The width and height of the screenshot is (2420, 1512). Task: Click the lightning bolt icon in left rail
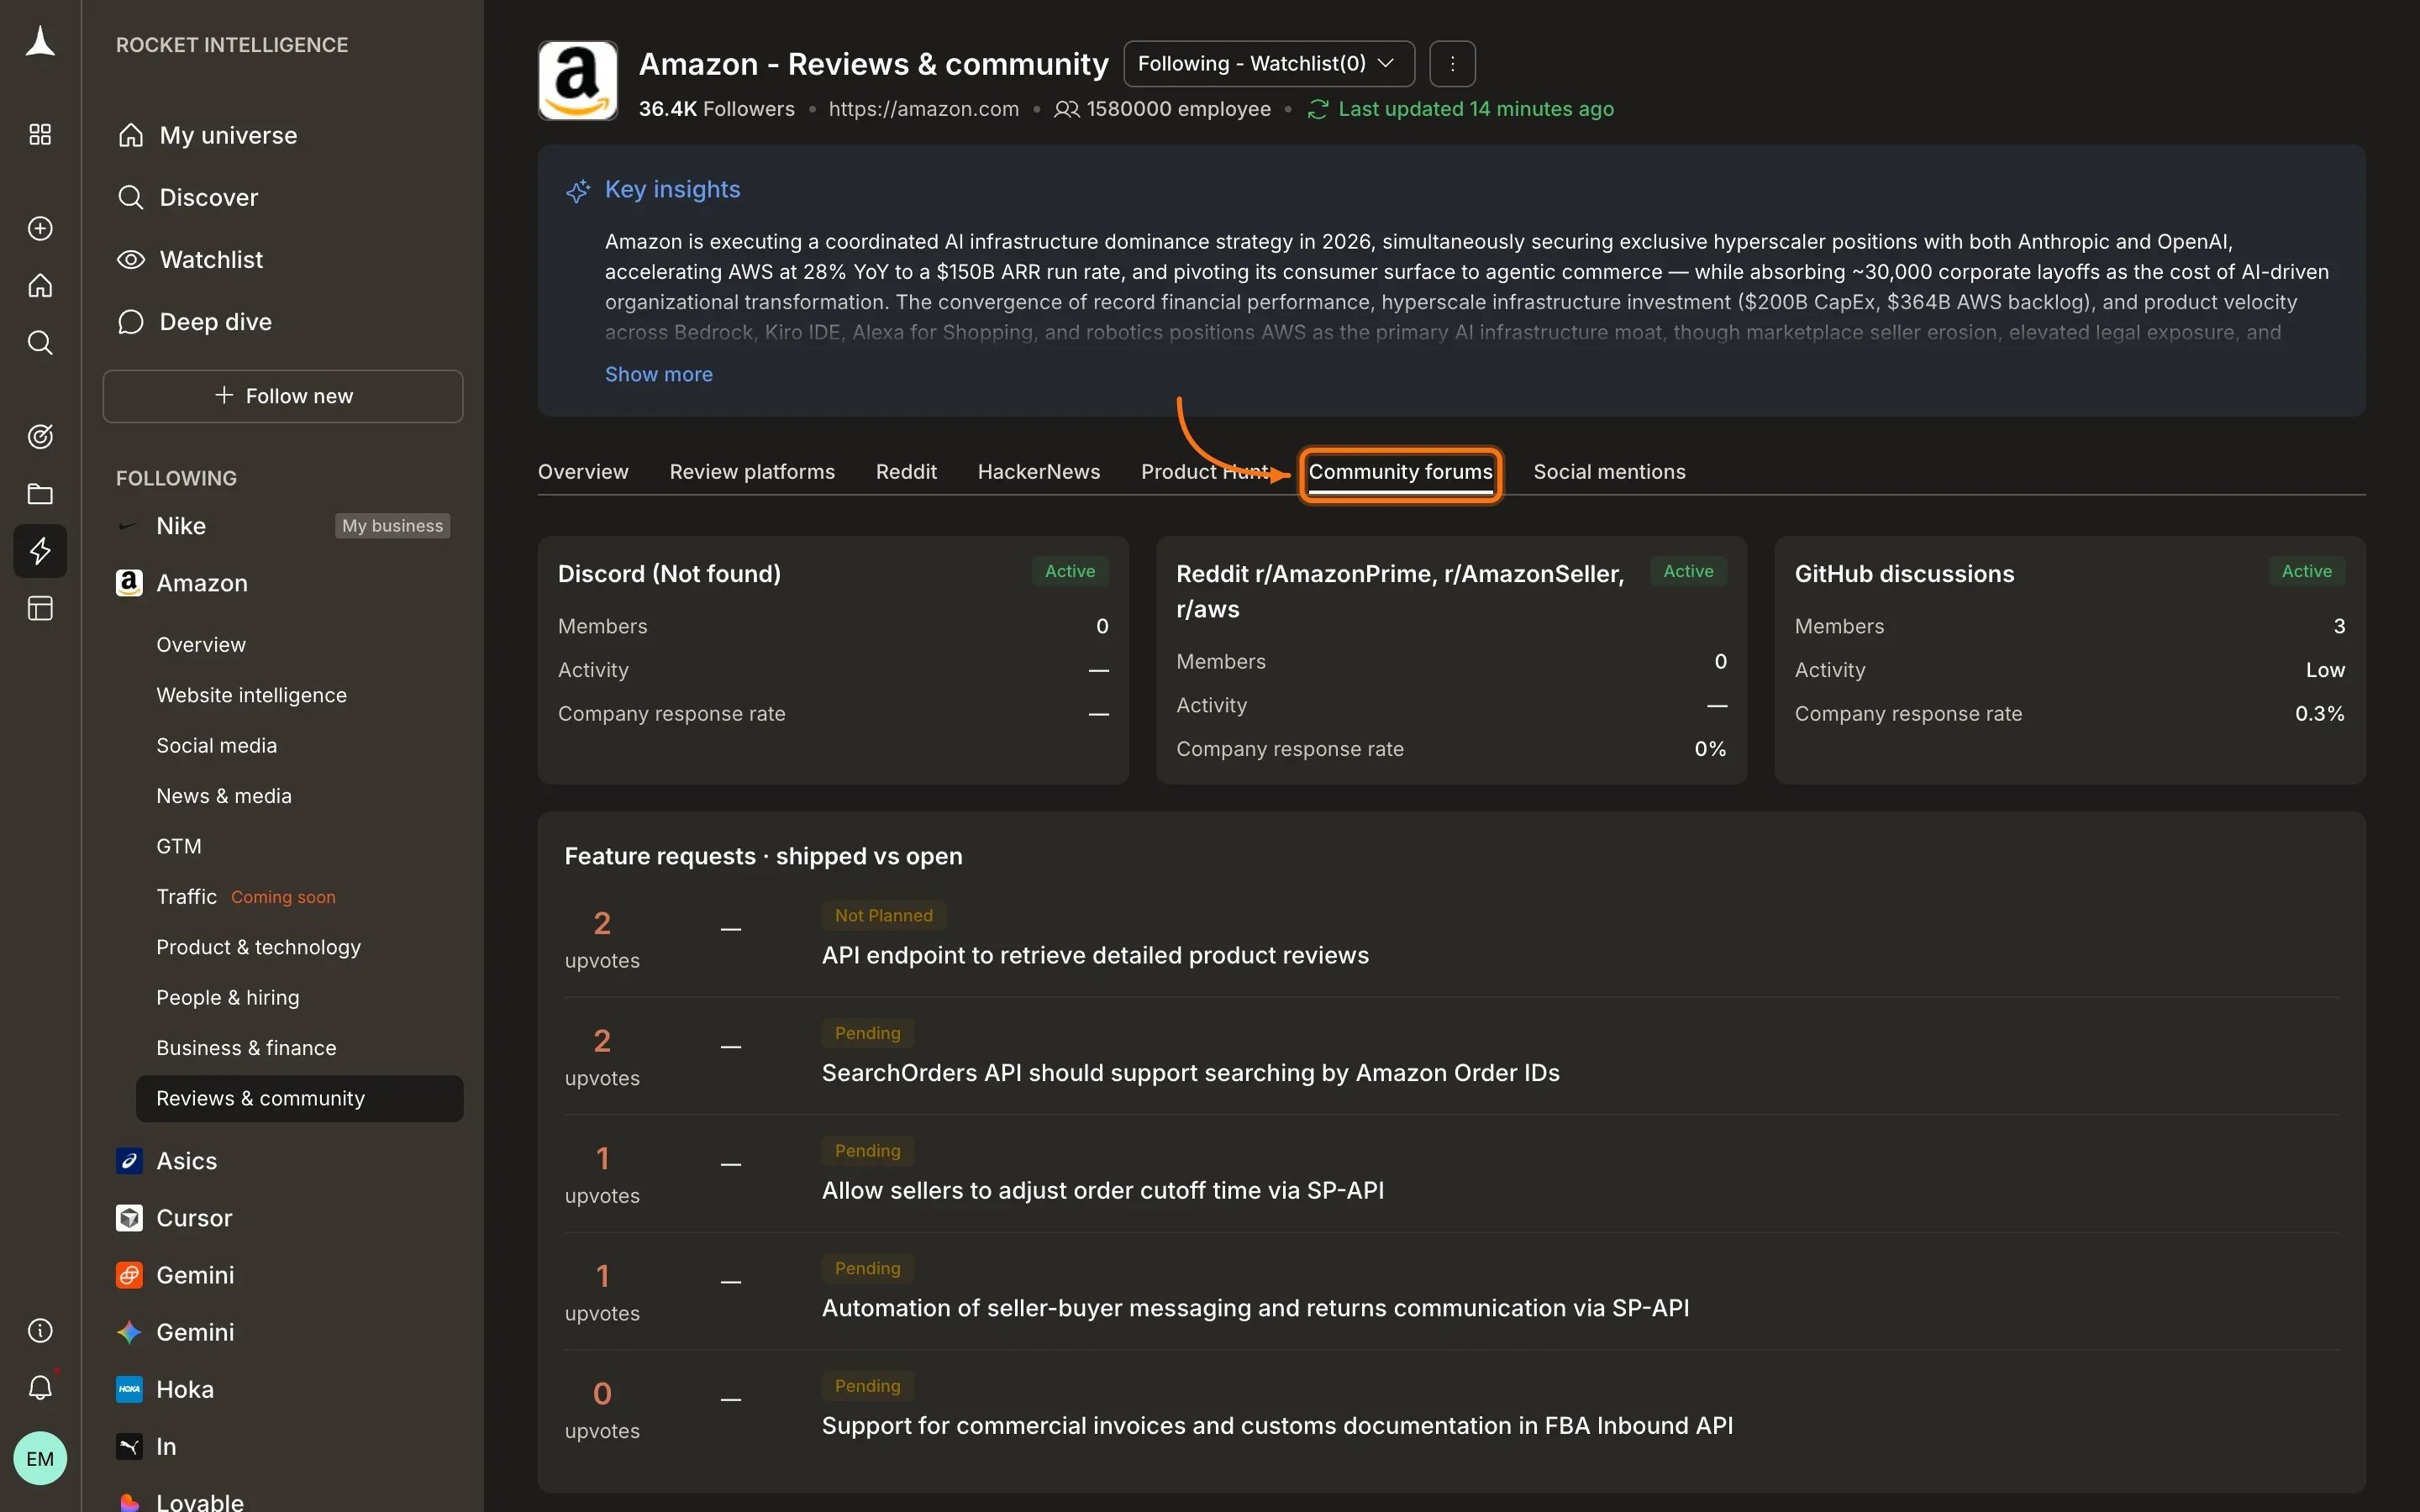pos(40,551)
